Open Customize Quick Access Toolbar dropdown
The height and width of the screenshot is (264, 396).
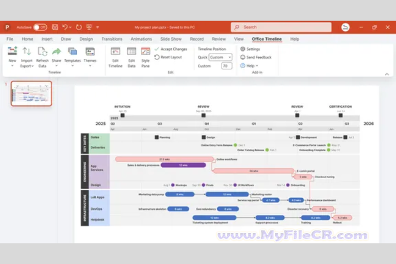pos(97,28)
